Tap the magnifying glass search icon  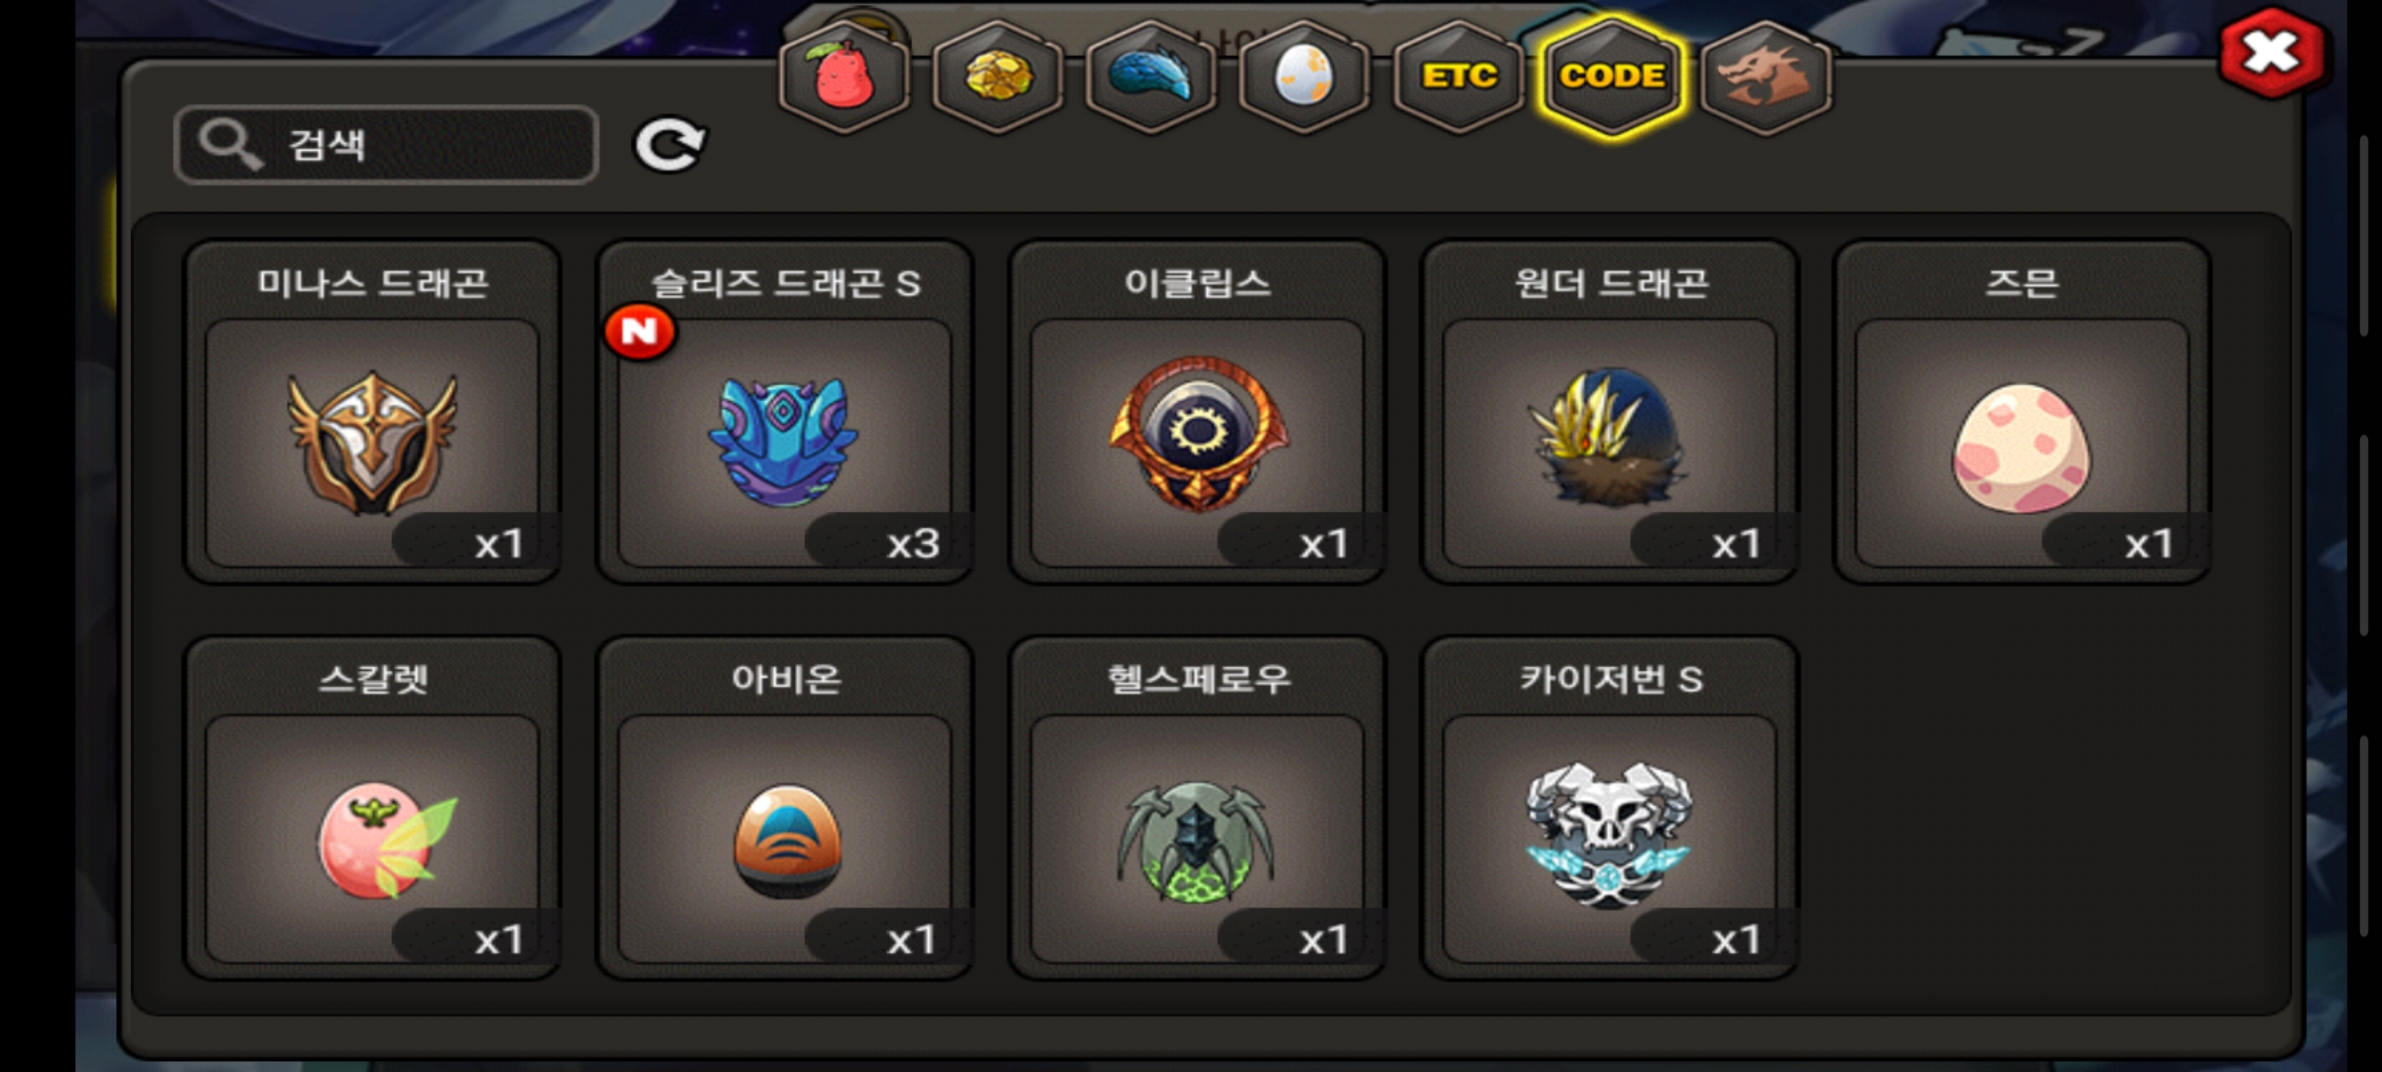coord(230,145)
